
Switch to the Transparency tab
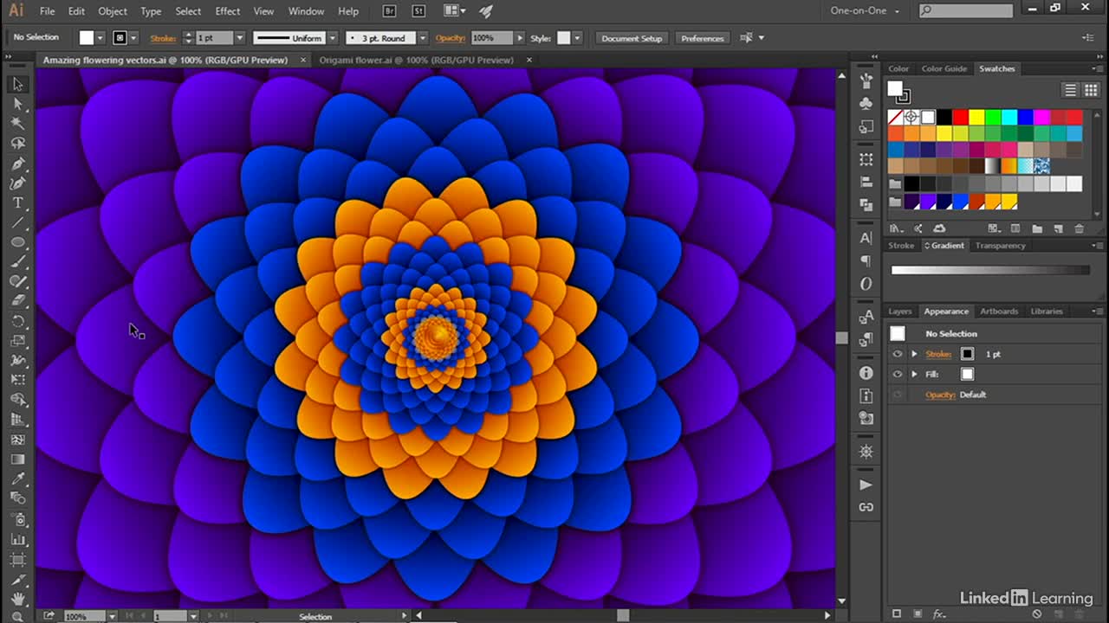pyautogui.click(x=1000, y=246)
